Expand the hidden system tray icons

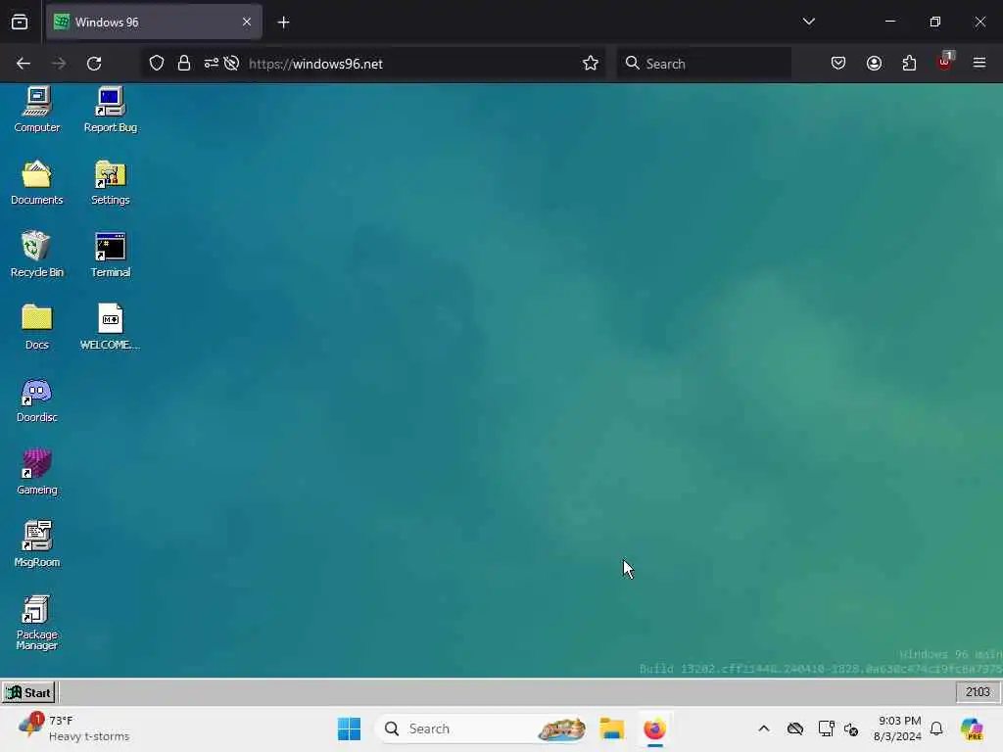764,728
